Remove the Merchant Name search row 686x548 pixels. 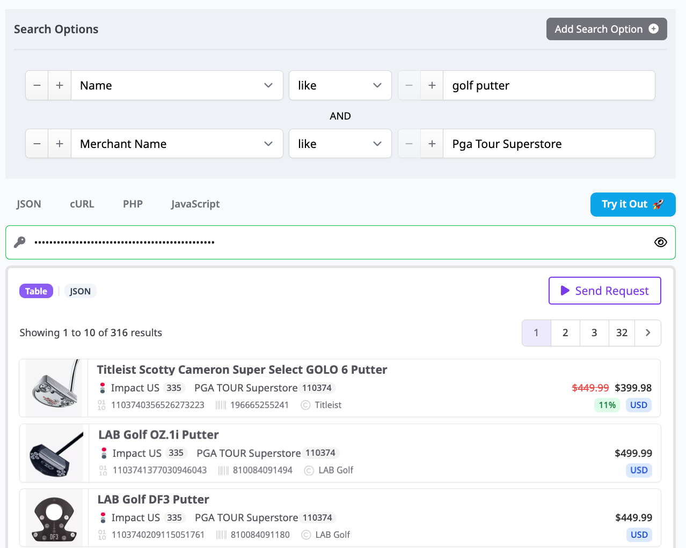(37, 144)
